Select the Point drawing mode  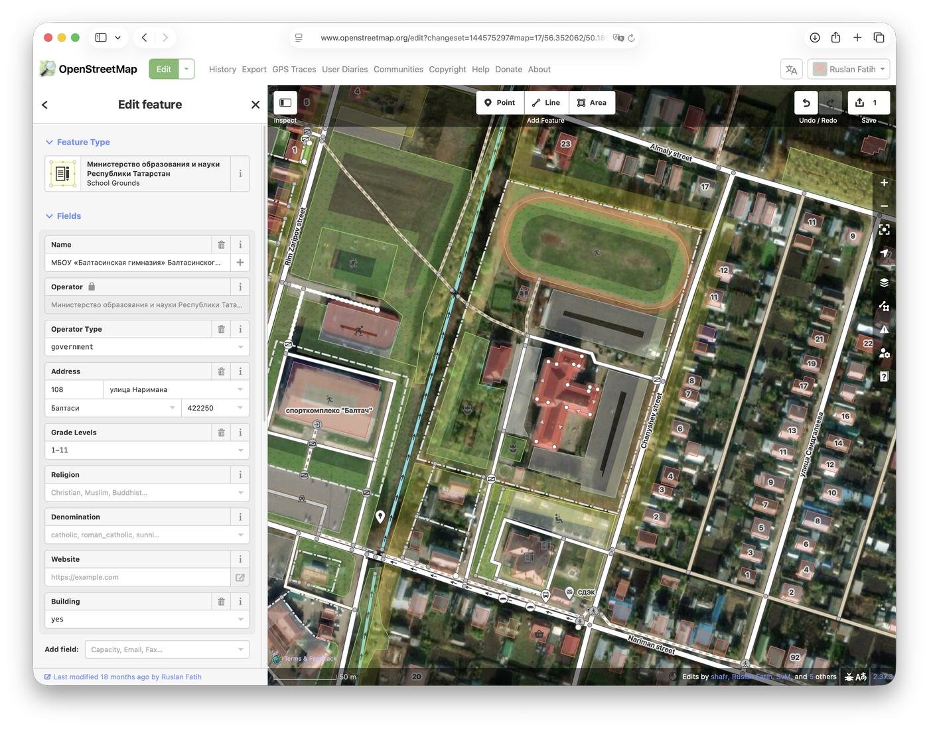tap(500, 102)
